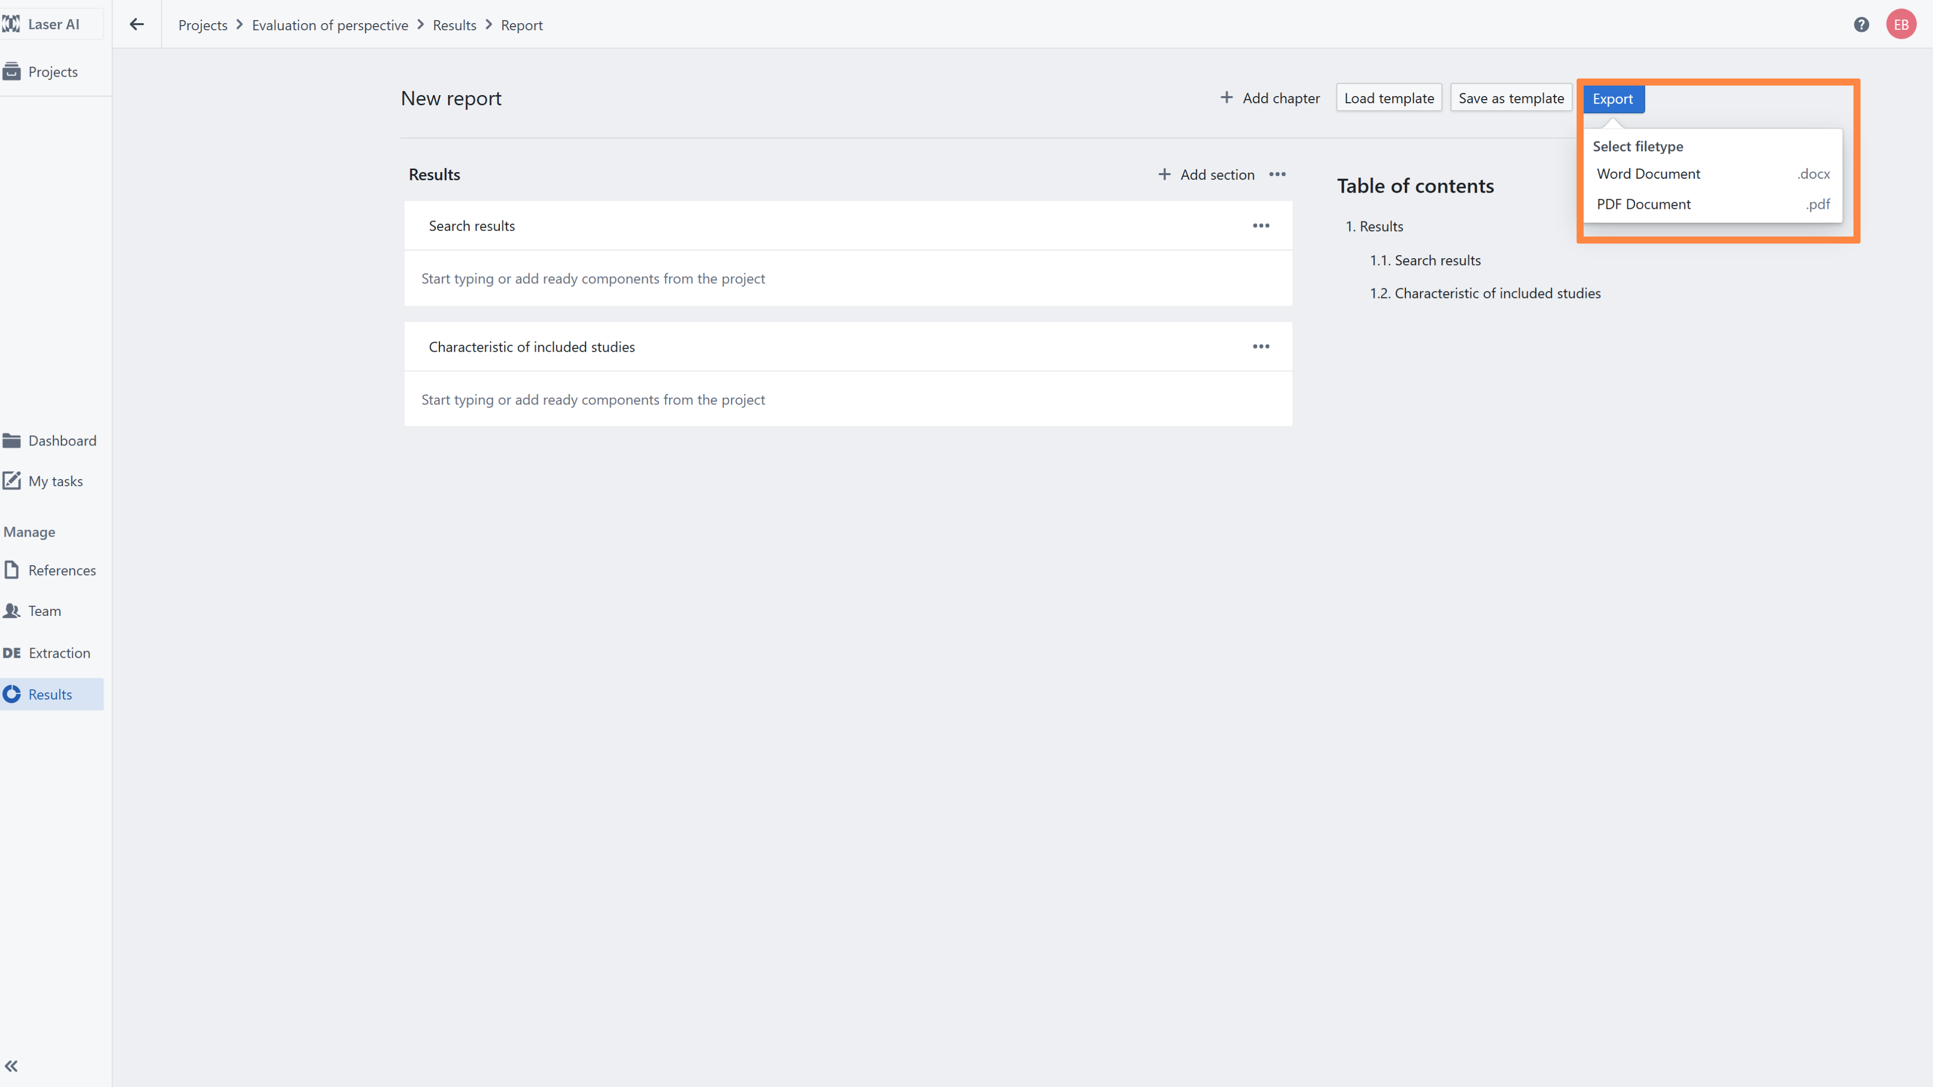Viewport: 1933px width, 1087px height.
Task: Open Search results section options menu
Action: pyautogui.click(x=1260, y=226)
